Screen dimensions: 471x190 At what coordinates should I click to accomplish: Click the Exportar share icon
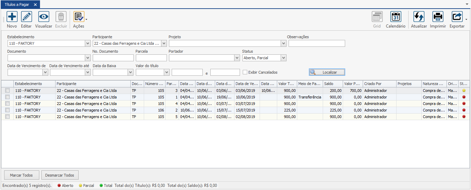pyautogui.click(x=457, y=17)
